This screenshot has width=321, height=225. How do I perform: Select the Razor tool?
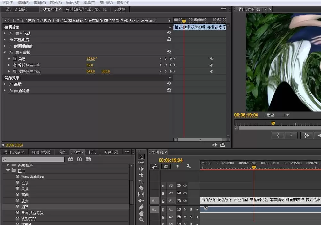pyautogui.click(x=141, y=188)
